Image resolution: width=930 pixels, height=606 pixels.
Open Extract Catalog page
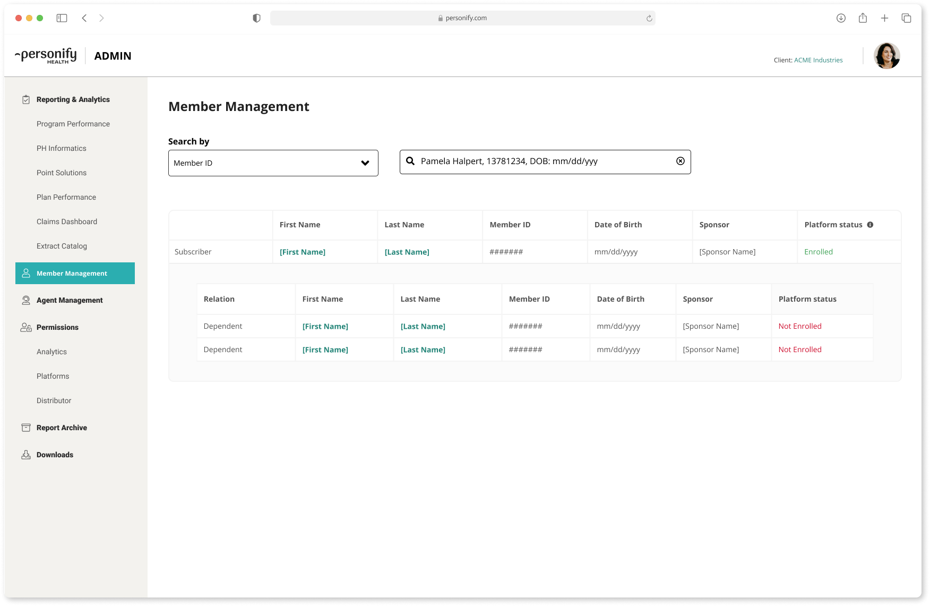point(62,246)
